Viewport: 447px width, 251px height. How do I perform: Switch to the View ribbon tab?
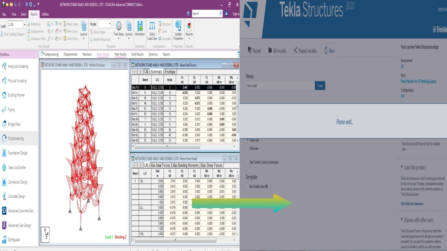coord(14,14)
